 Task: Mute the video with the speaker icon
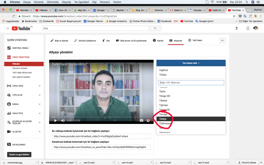coord(63,120)
